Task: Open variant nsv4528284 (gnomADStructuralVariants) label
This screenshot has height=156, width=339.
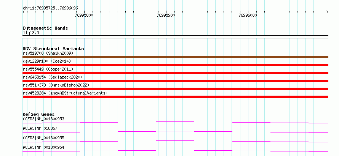Action: click(65, 93)
